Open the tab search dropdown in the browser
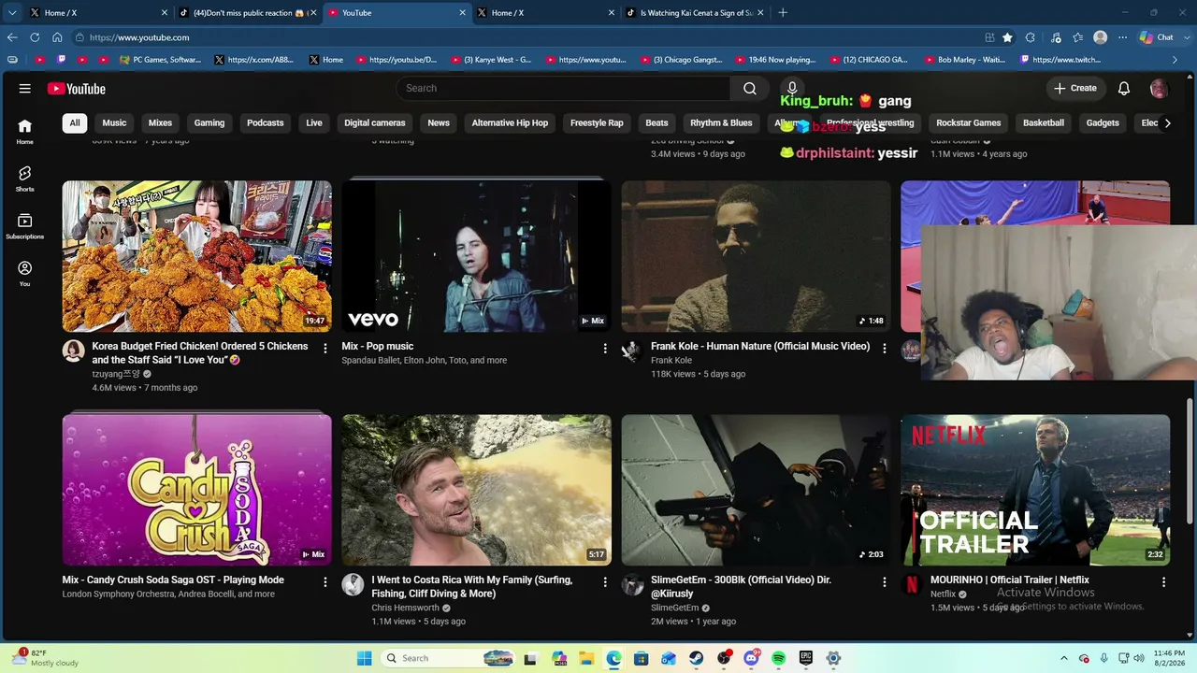Viewport: 1197px width, 673px height. click(x=12, y=13)
